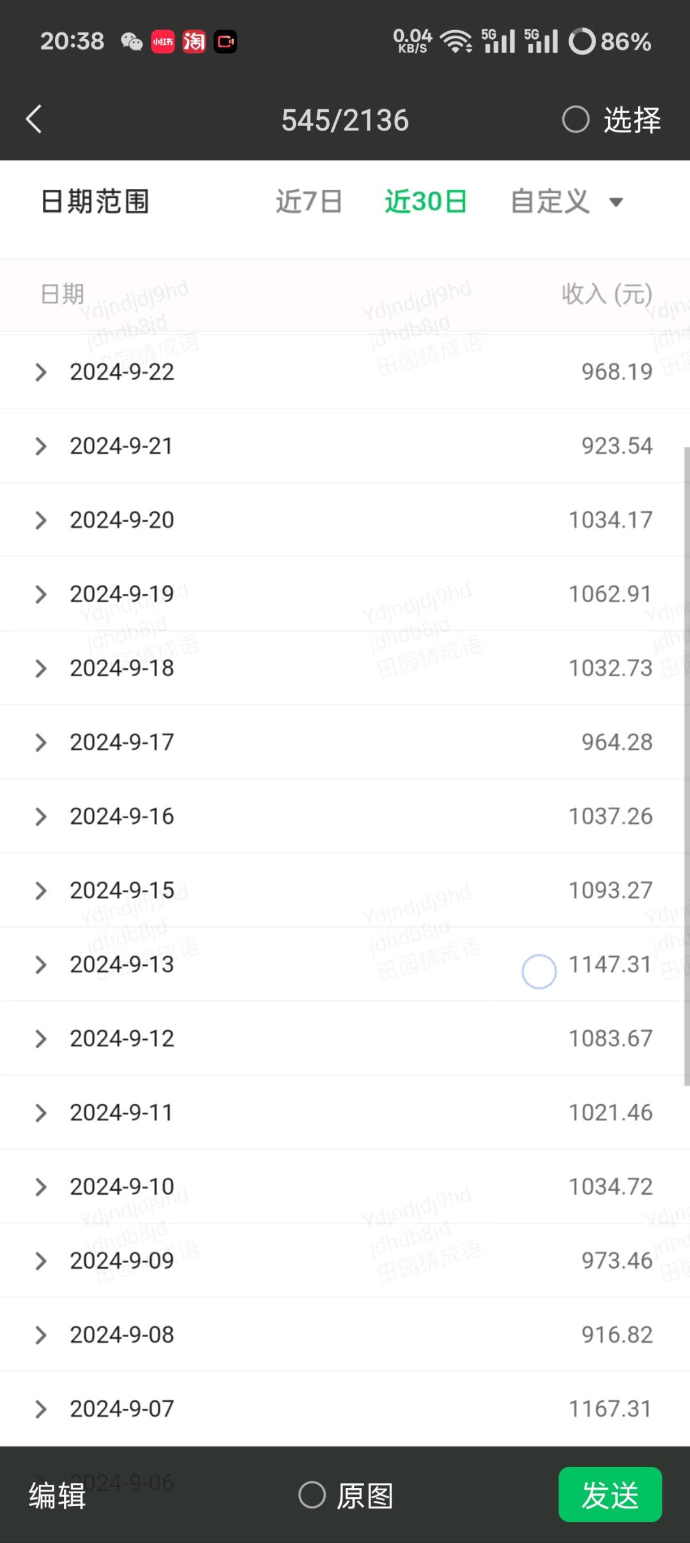
Task: Tap the battery 86% indicator
Action: coord(610,42)
